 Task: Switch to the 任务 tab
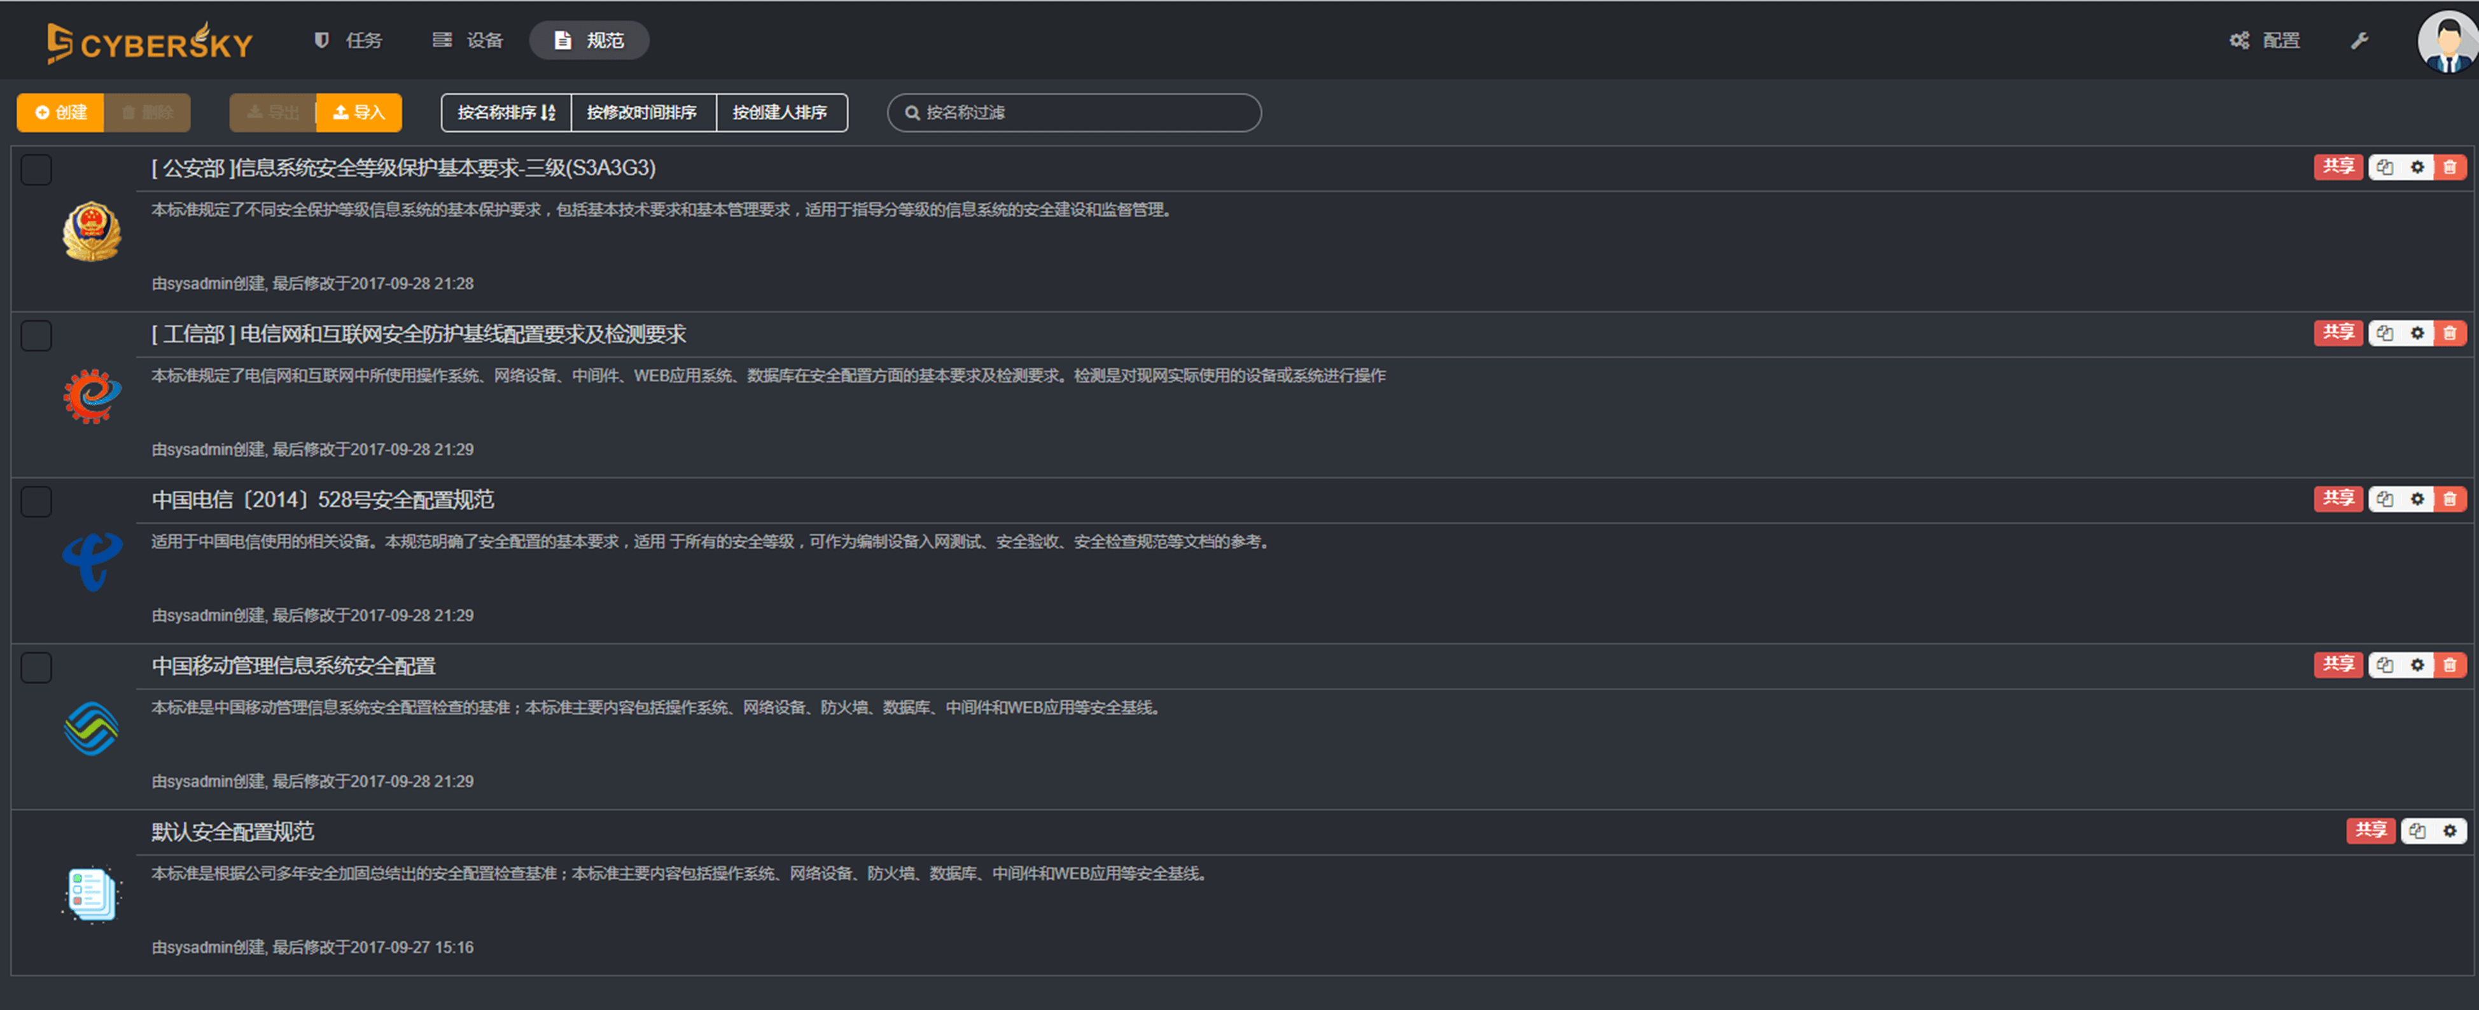(x=349, y=41)
